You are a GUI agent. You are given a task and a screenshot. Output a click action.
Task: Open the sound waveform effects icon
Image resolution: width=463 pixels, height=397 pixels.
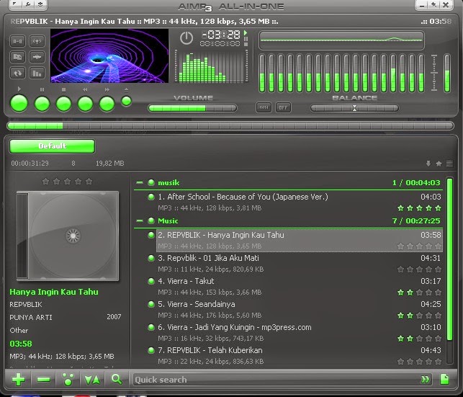pyautogui.click(x=37, y=57)
